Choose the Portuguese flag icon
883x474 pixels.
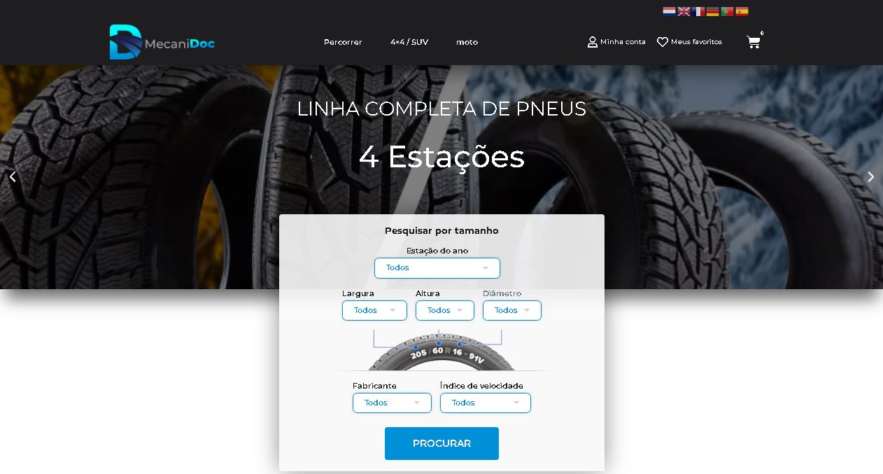[x=727, y=11]
